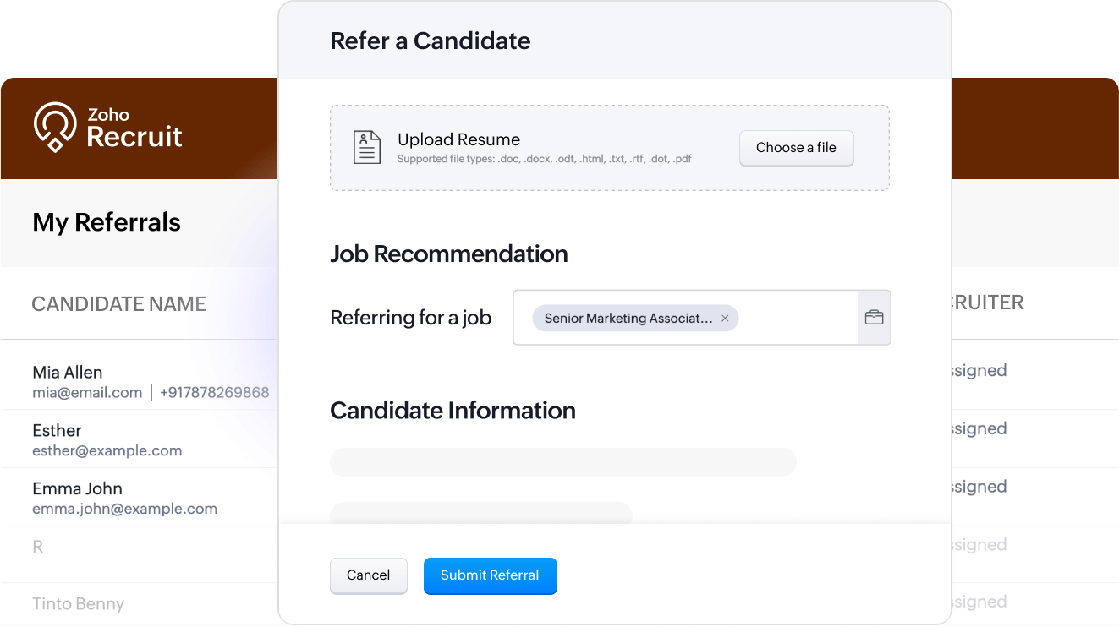The image size is (1119, 627).
Task: Toggle selection of candidate Esther
Action: [x=56, y=430]
